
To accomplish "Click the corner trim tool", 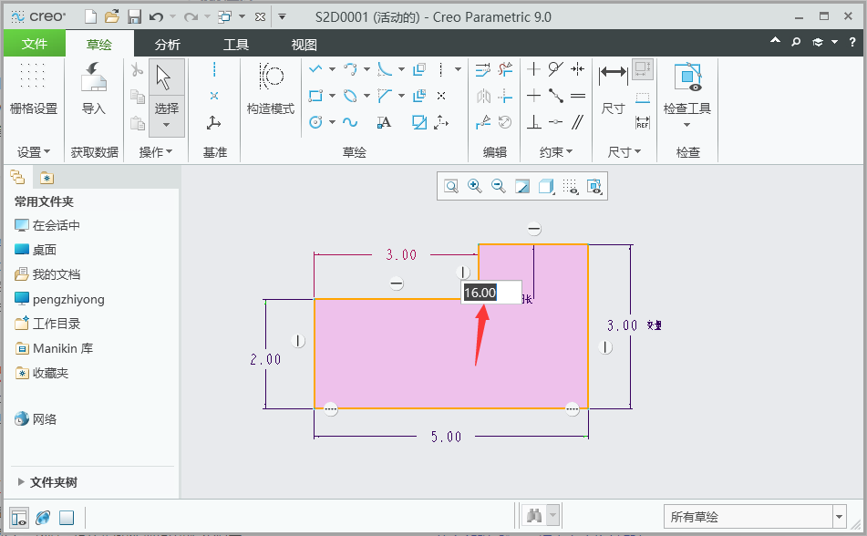I will [505, 96].
